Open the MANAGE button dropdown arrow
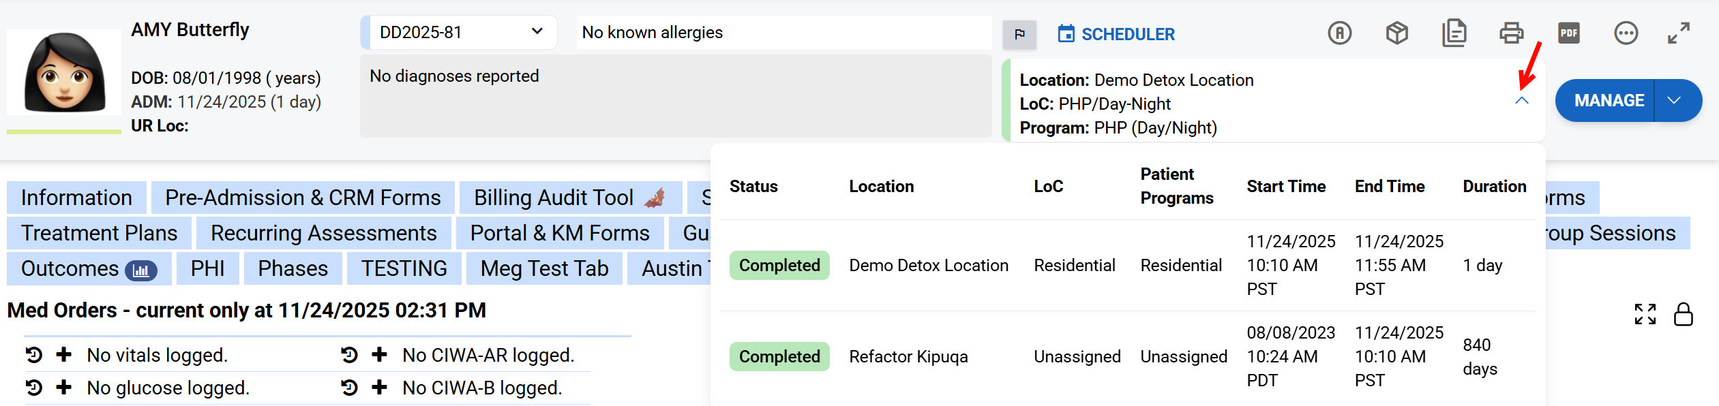The width and height of the screenshot is (1719, 406). (x=1675, y=101)
